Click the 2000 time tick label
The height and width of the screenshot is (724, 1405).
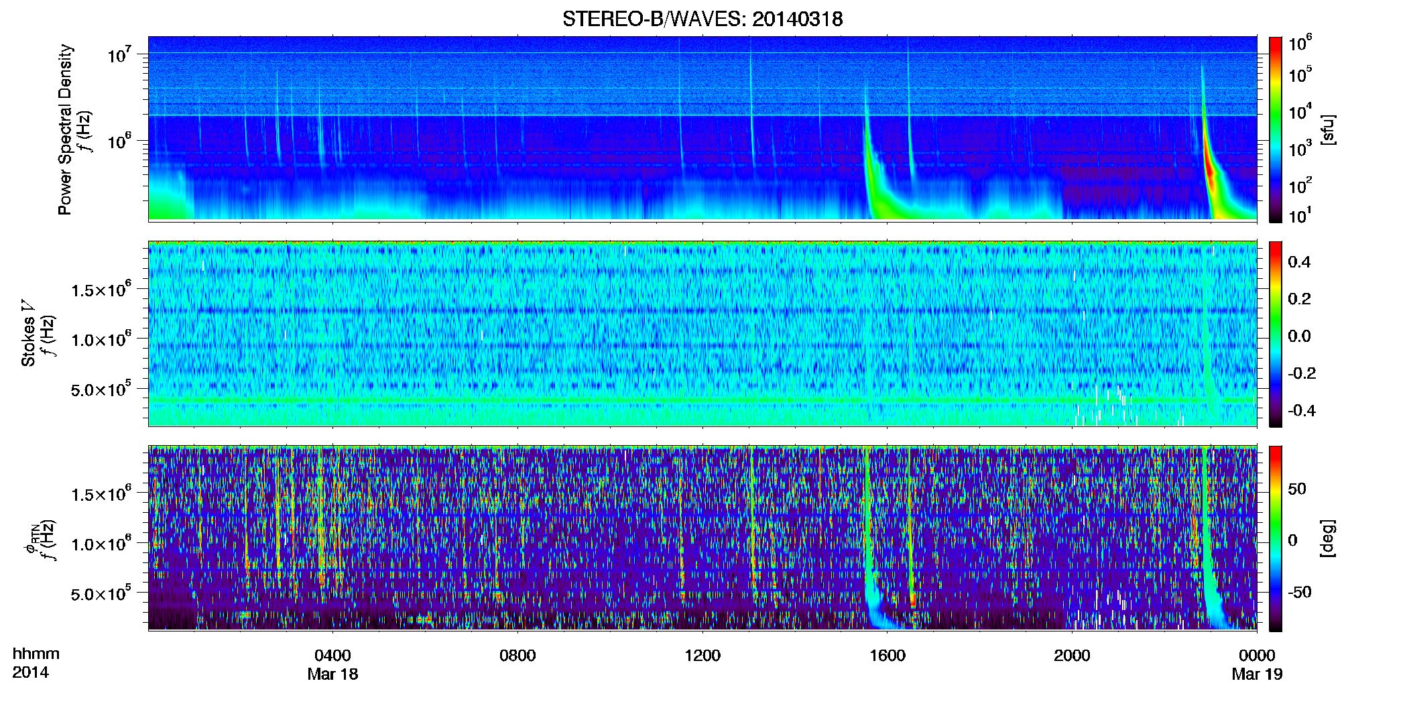(1072, 656)
